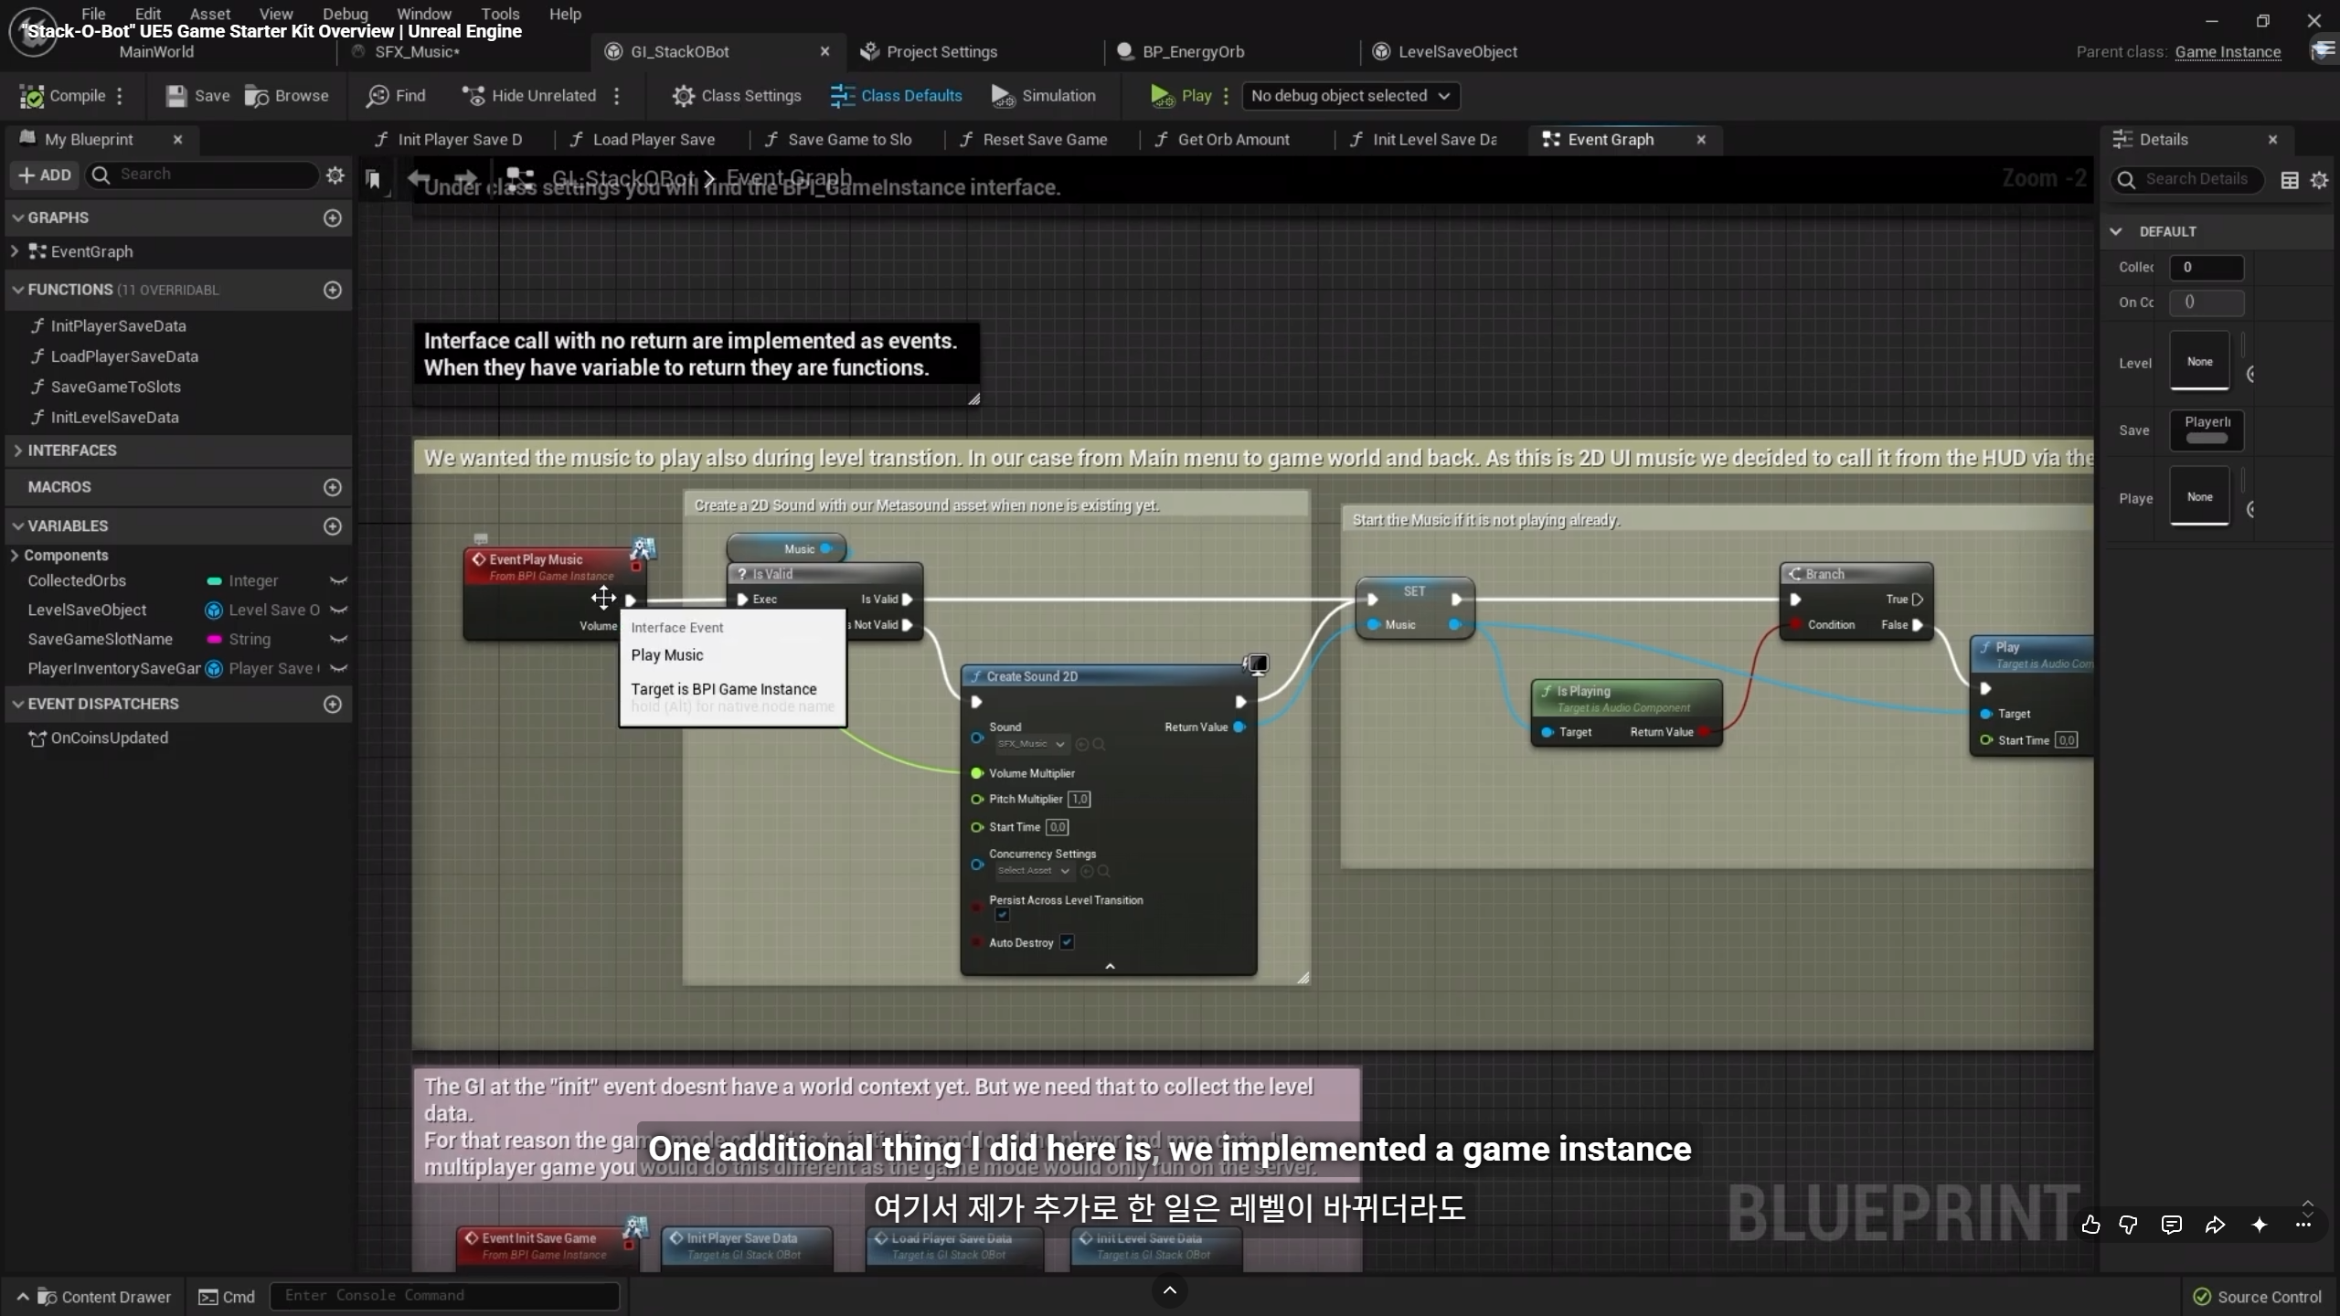2340x1316 pixels.
Task: Click the console command input field
Action: [x=444, y=1296]
